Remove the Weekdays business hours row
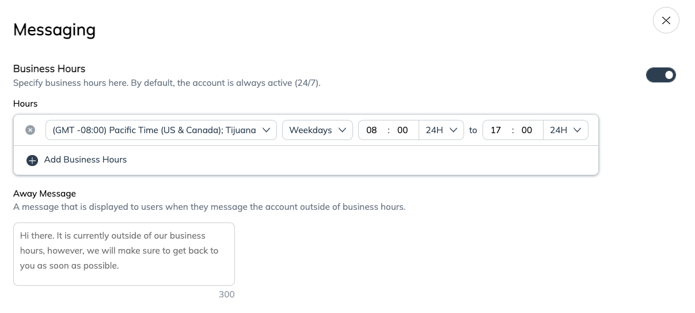 (31, 130)
